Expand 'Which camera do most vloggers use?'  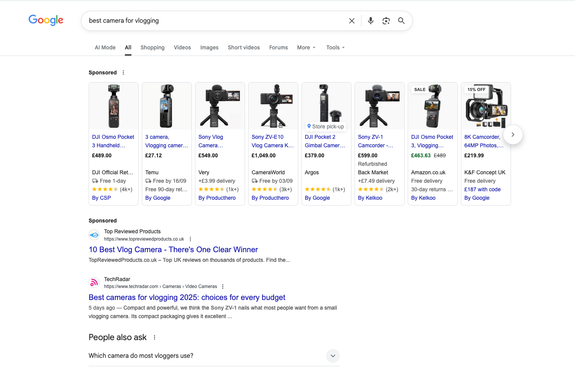332,356
